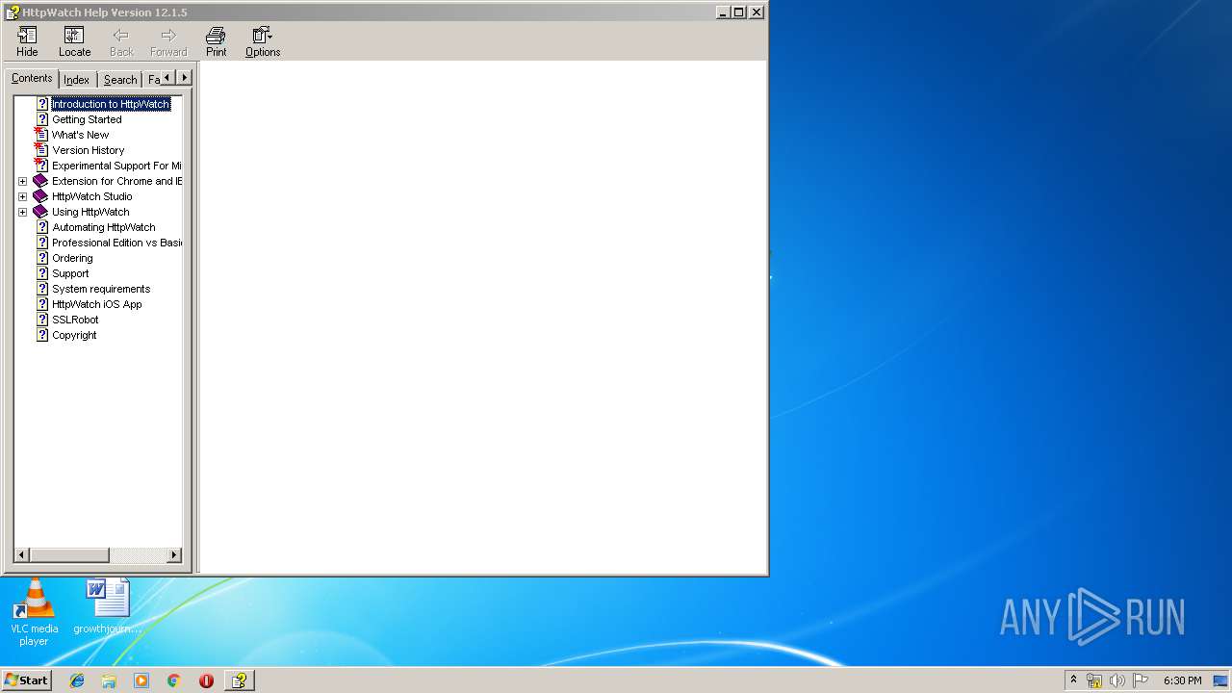Click the Action Center flag icon
1232x693 pixels.
coord(1141,680)
